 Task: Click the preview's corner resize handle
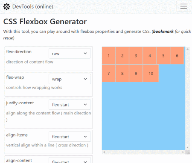click(x=188, y=152)
